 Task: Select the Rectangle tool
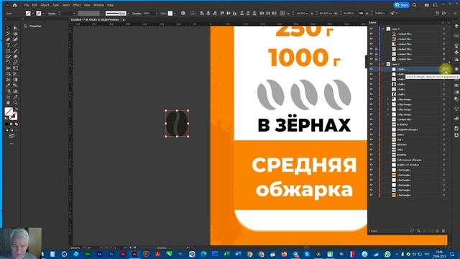point(8,51)
